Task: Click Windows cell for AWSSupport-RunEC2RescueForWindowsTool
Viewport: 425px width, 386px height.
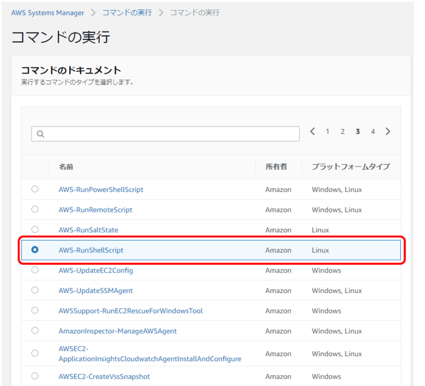Action: pyautogui.click(x=326, y=311)
